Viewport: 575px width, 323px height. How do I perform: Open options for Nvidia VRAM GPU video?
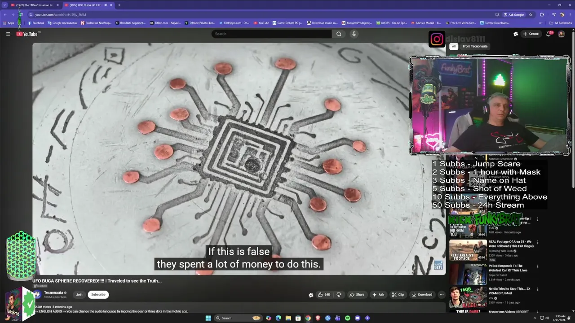coord(538,289)
